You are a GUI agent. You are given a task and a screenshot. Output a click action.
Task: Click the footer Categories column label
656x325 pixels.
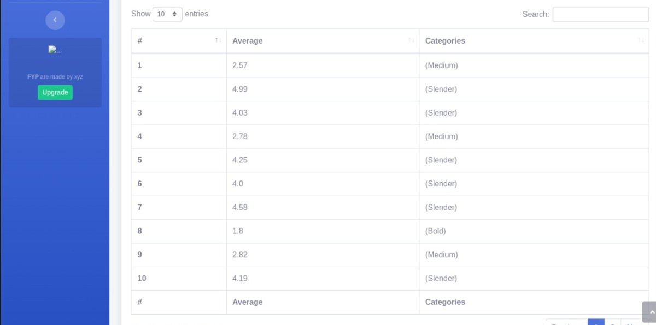point(445,302)
